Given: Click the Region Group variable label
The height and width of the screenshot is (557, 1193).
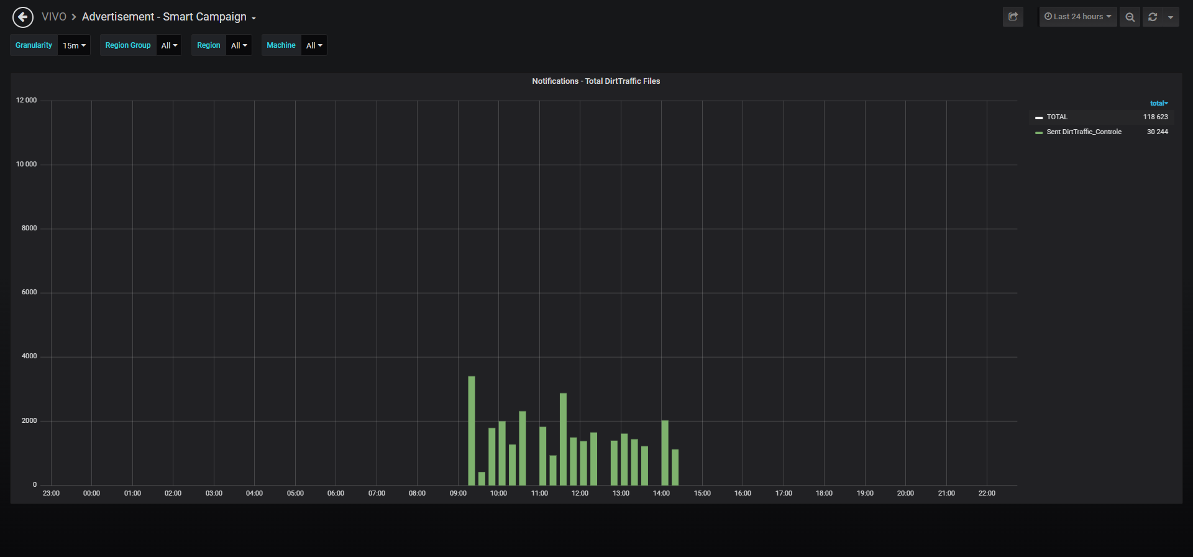Looking at the screenshot, I should coord(128,45).
